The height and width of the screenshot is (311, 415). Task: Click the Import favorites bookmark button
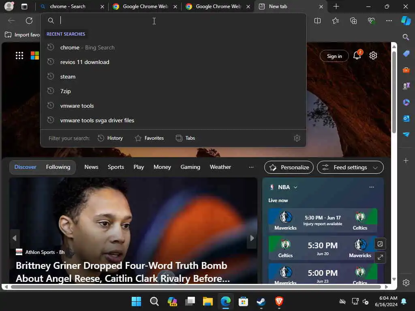point(22,35)
